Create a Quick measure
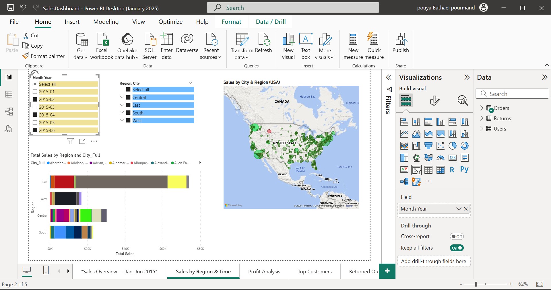 374,46
